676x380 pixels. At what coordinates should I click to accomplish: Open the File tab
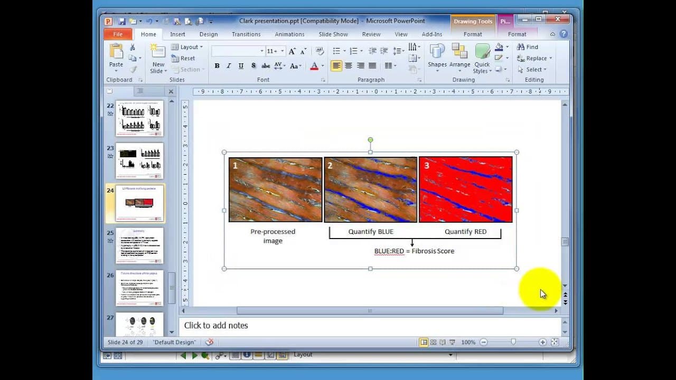118,34
